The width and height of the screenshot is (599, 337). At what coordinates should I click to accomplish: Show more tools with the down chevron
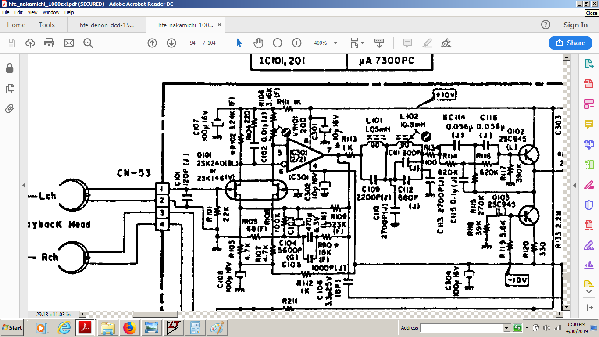point(589,291)
